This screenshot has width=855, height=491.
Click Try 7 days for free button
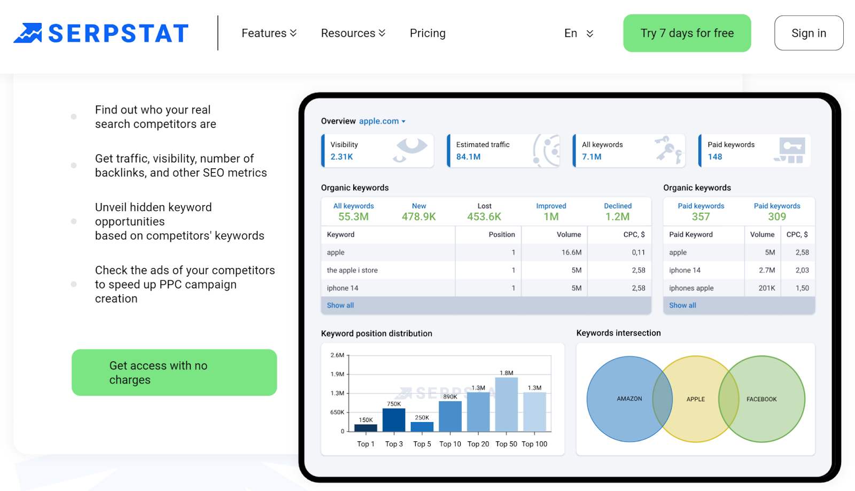(687, 33)
